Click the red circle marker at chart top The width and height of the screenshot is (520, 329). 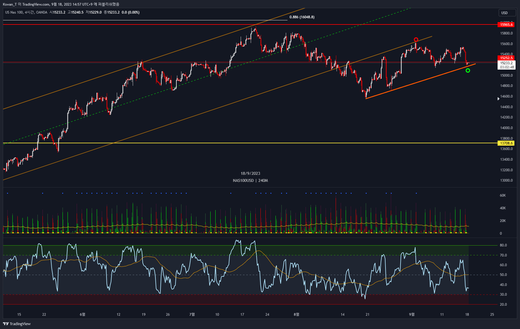coord(416,40)
